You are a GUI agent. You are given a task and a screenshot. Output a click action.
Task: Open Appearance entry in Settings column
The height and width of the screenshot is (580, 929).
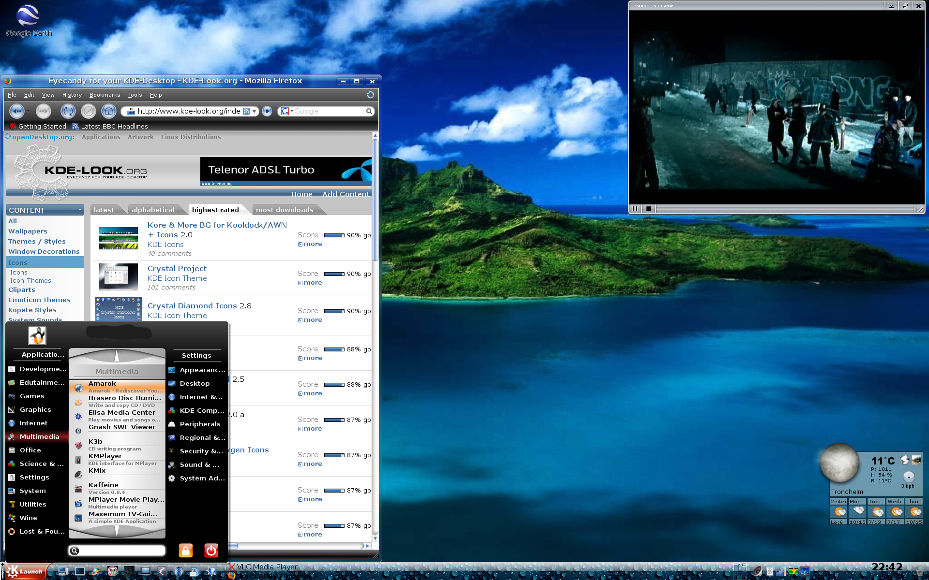pyautogui.click(x=197, y=370)
